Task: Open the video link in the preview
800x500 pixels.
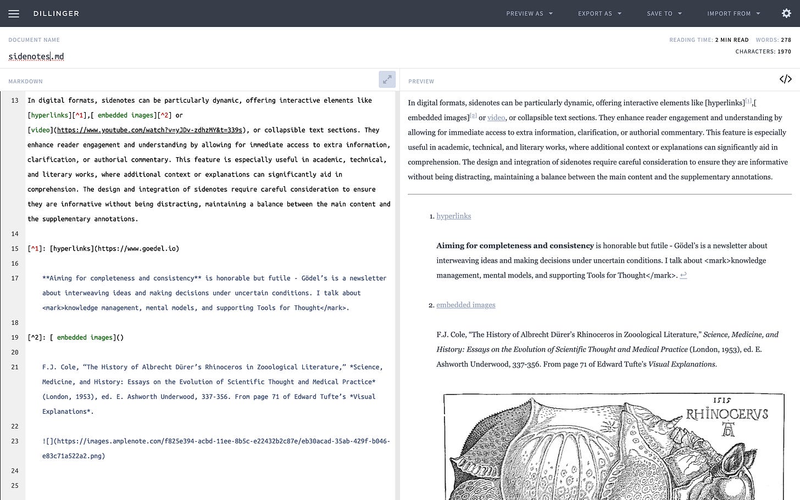Action: (x=496, y=118)
